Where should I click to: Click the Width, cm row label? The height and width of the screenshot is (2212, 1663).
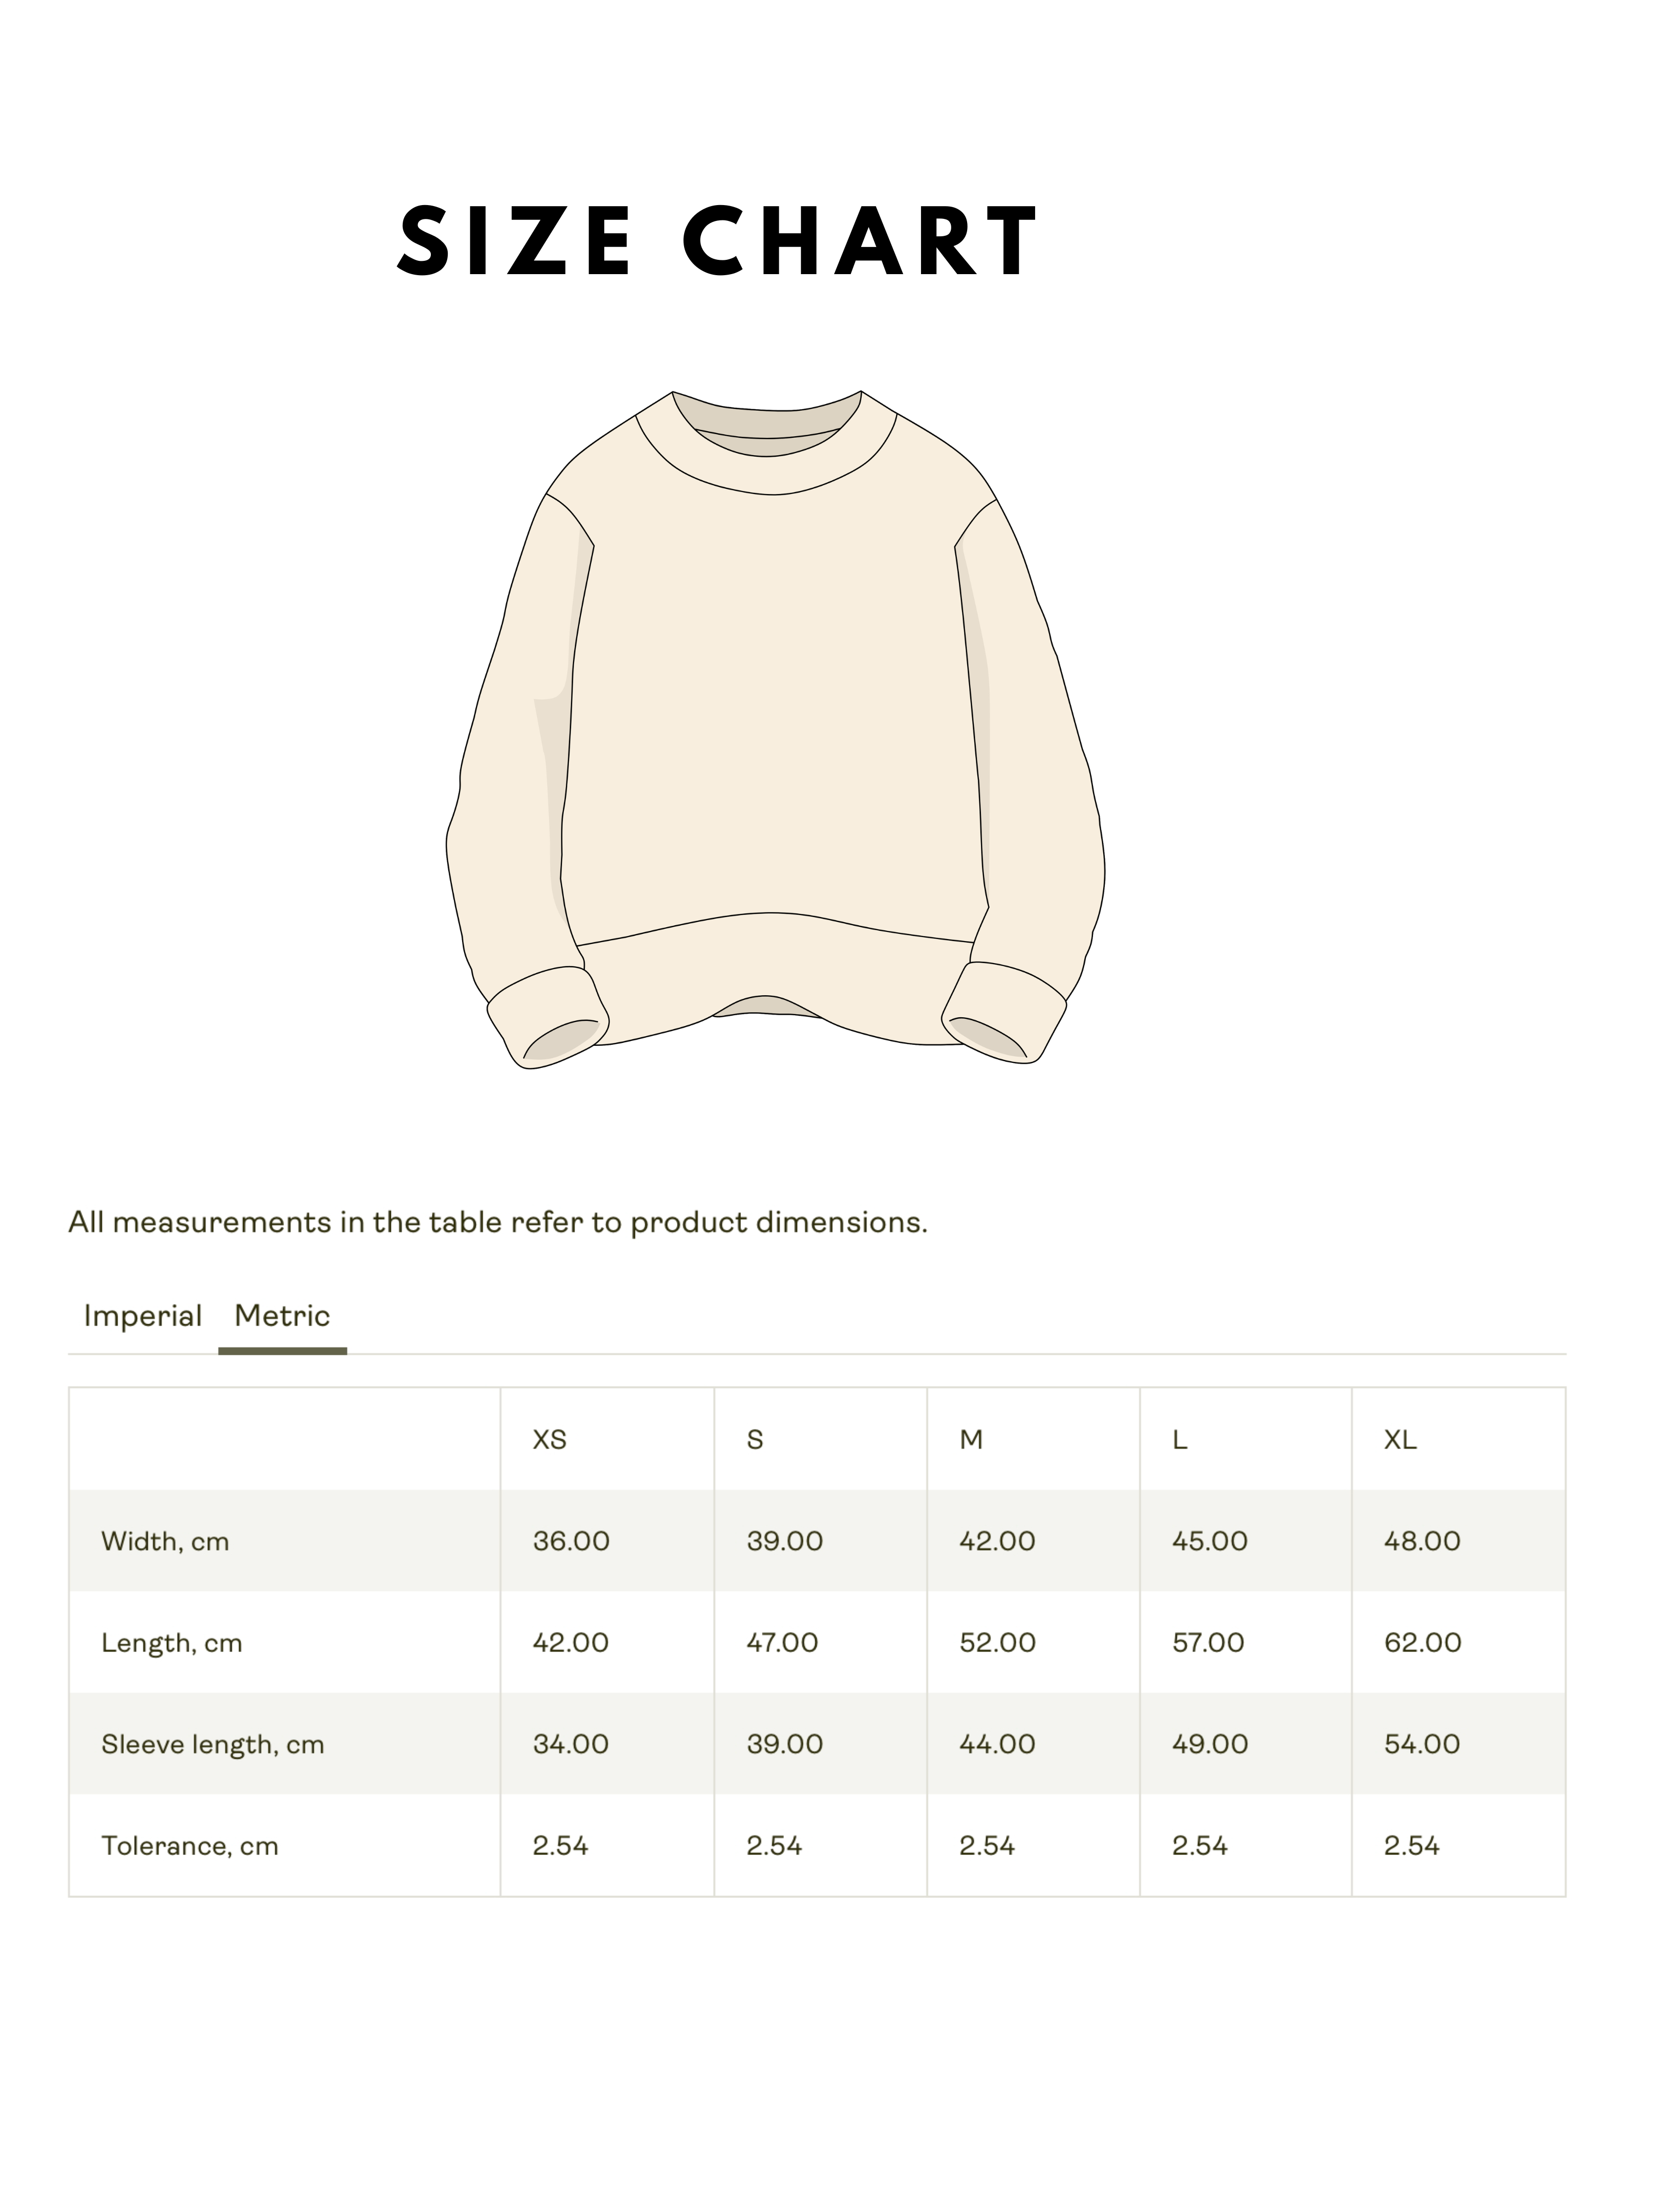[x=165, y=1541]
